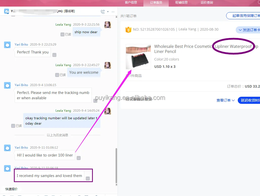Click Yari Brito avatar beside tracking request message
The height and width of the screenshot is (196, 260).
[7, 85]
